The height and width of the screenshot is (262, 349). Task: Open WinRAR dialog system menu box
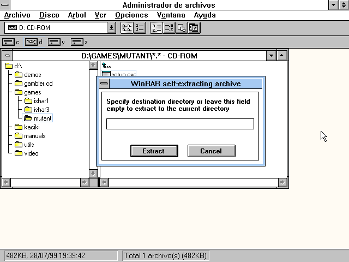[104, 84]
